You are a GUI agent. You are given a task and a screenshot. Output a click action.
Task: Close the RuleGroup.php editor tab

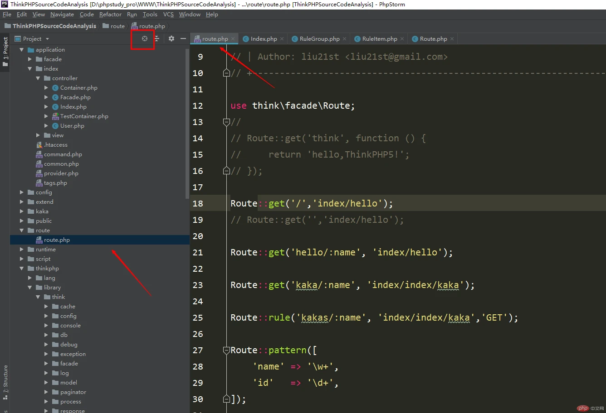[x=345, y=39]
